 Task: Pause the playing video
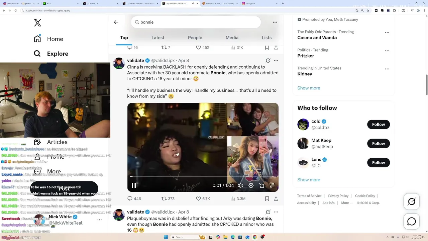[133, 185]
